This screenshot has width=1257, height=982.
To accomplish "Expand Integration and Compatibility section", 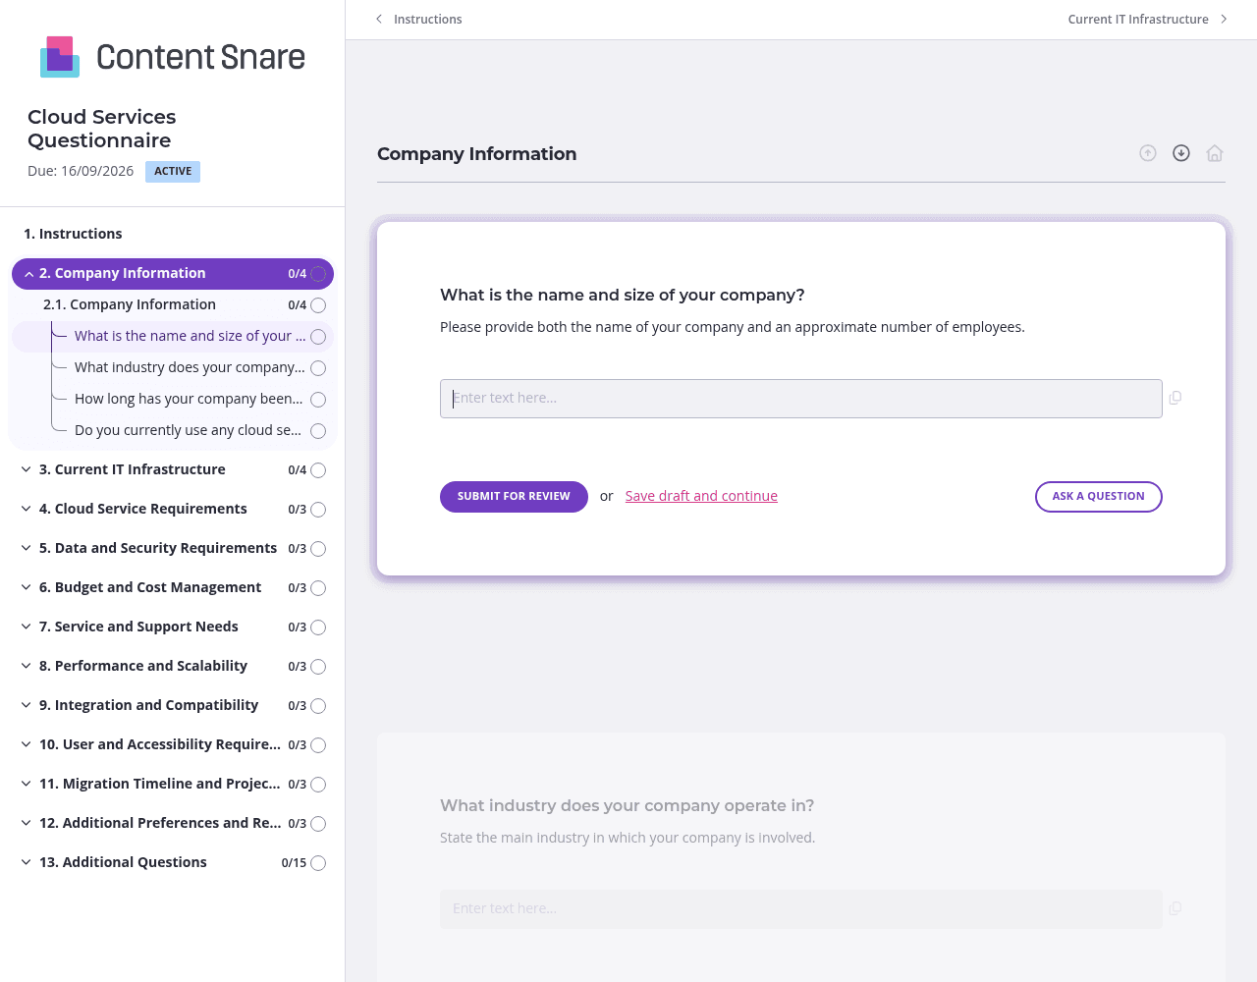I will tap(27, 705).
